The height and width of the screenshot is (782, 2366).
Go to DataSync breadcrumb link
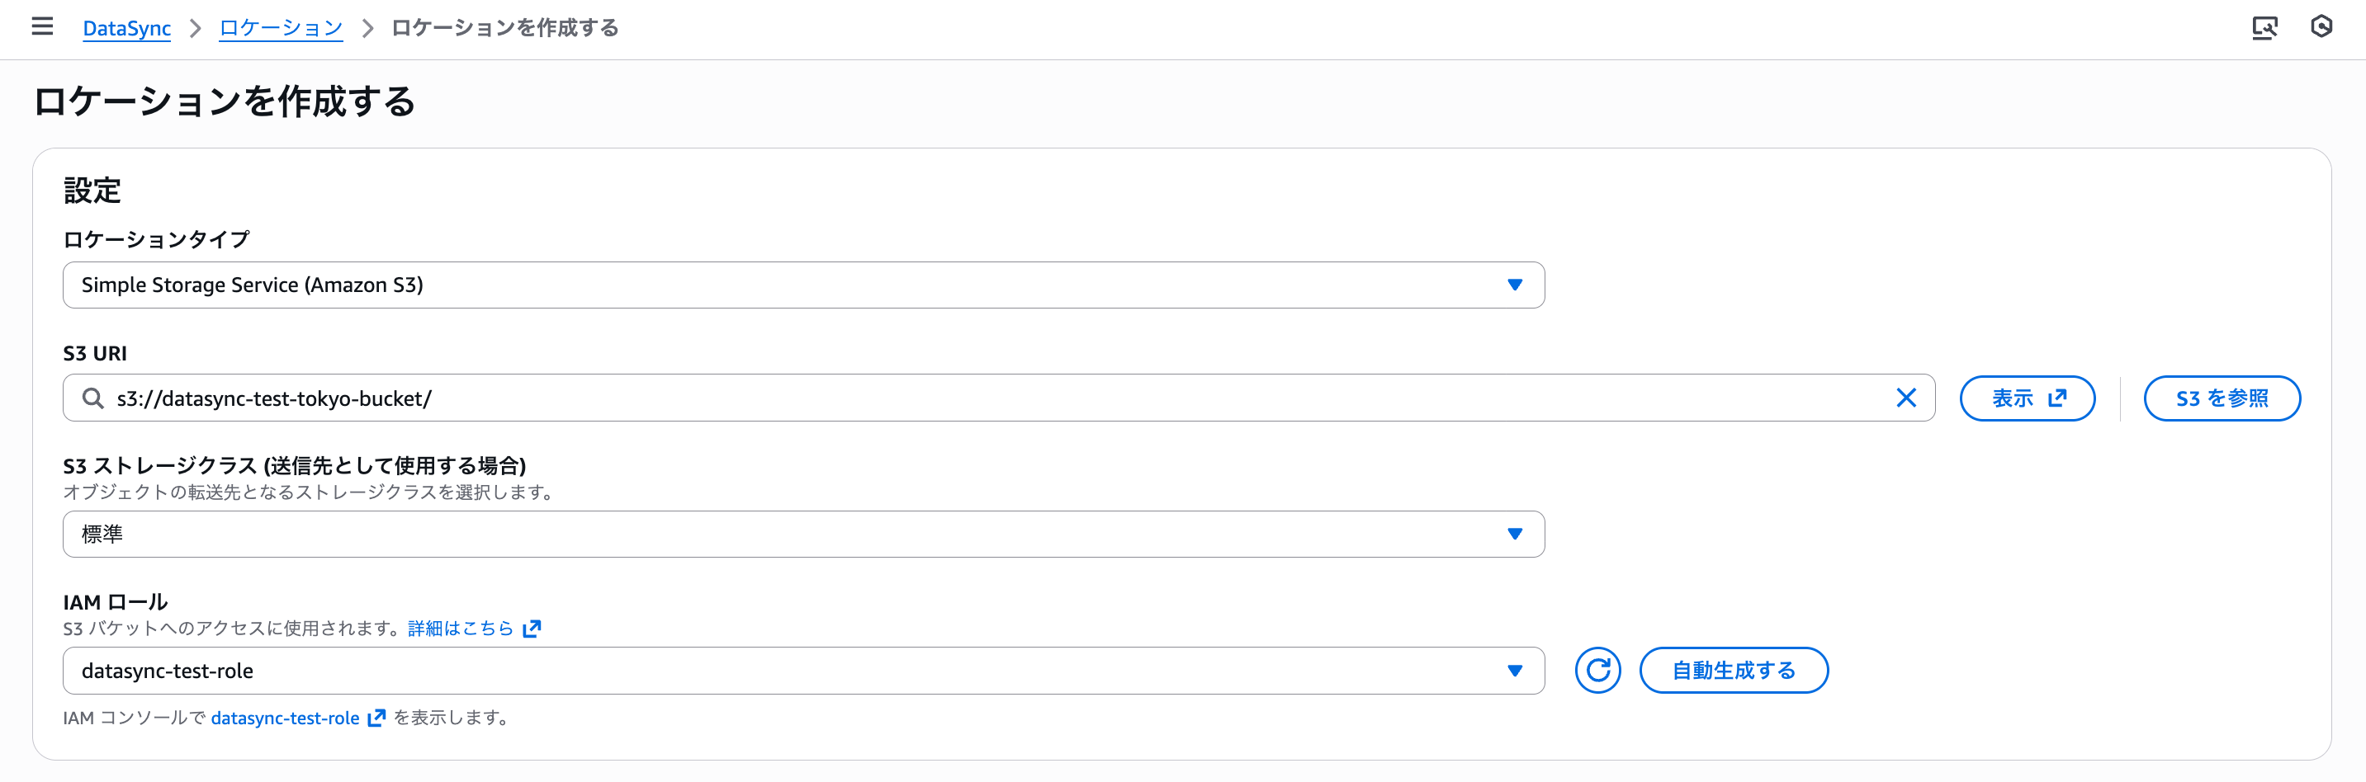coord(127,28)
